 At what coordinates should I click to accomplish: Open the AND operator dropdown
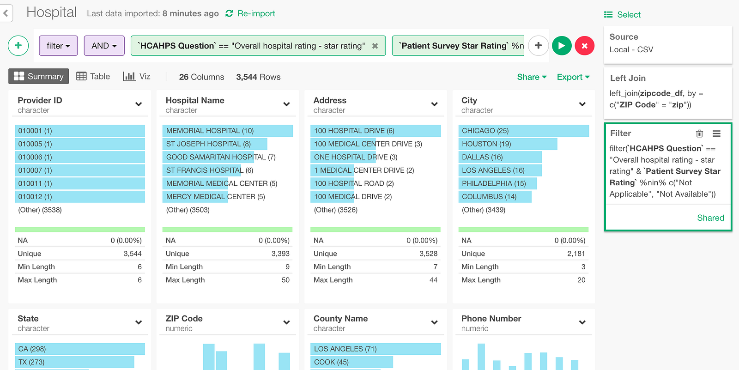[104, 46]
